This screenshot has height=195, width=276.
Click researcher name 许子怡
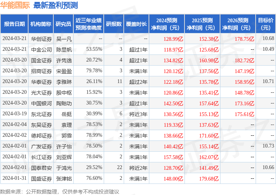pyautogui.click(x=64, y=146)
